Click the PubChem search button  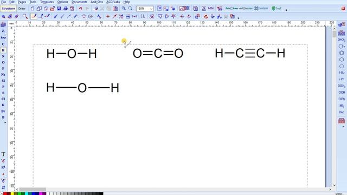(x=232, y=9)
